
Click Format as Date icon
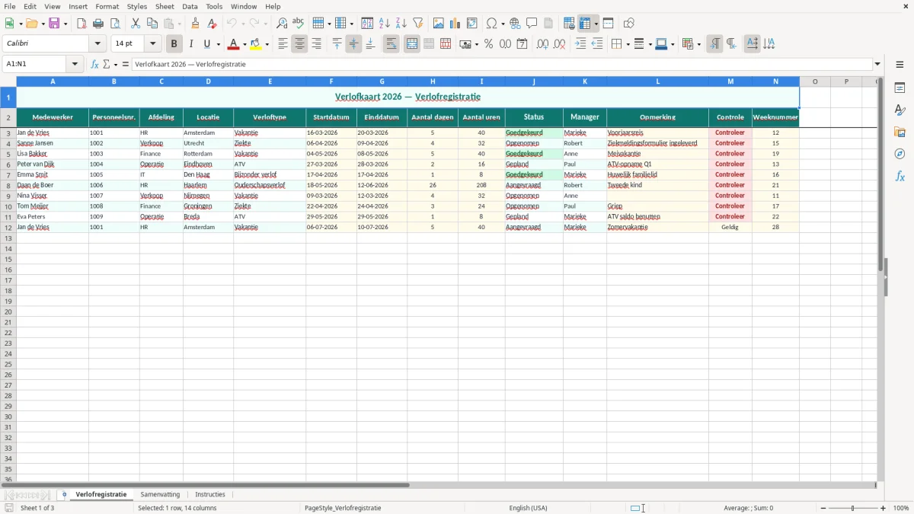(523, 44)
